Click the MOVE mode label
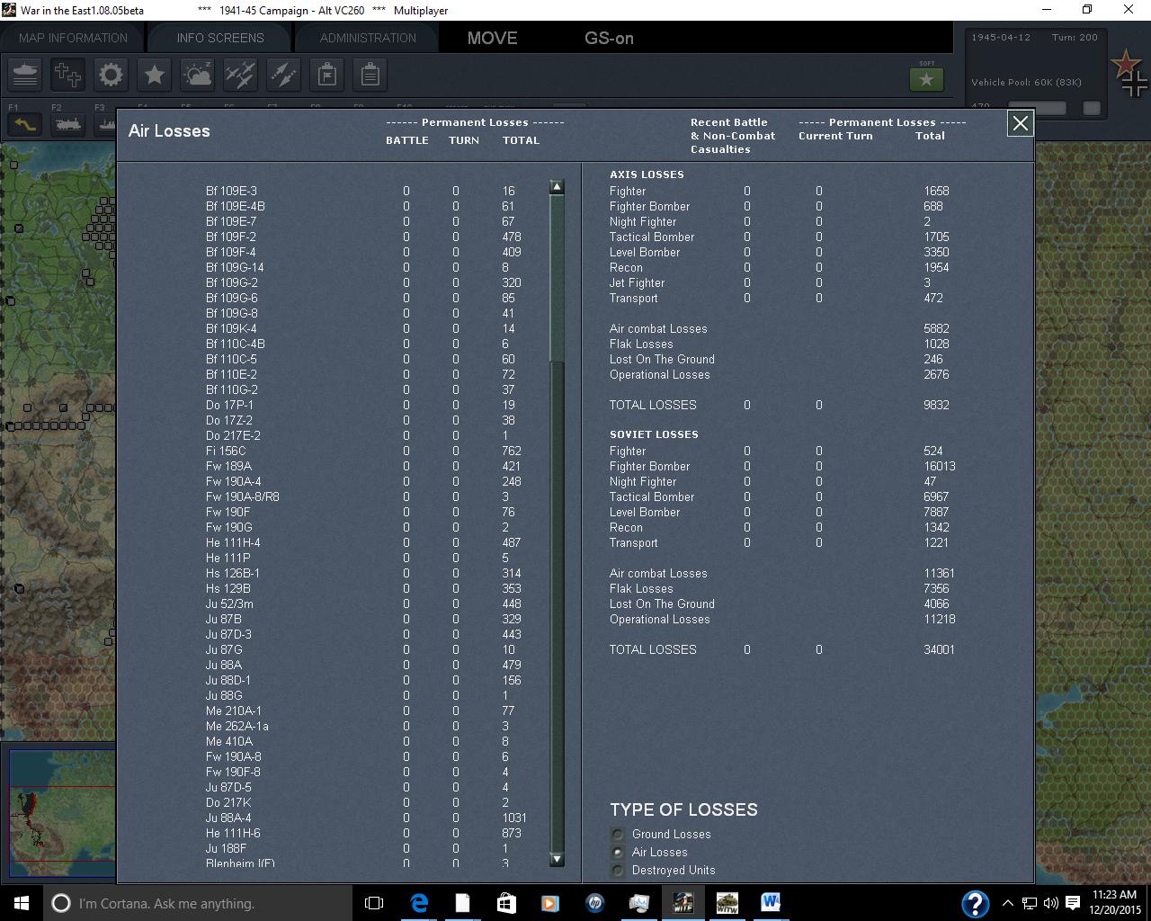 point(492,38)
